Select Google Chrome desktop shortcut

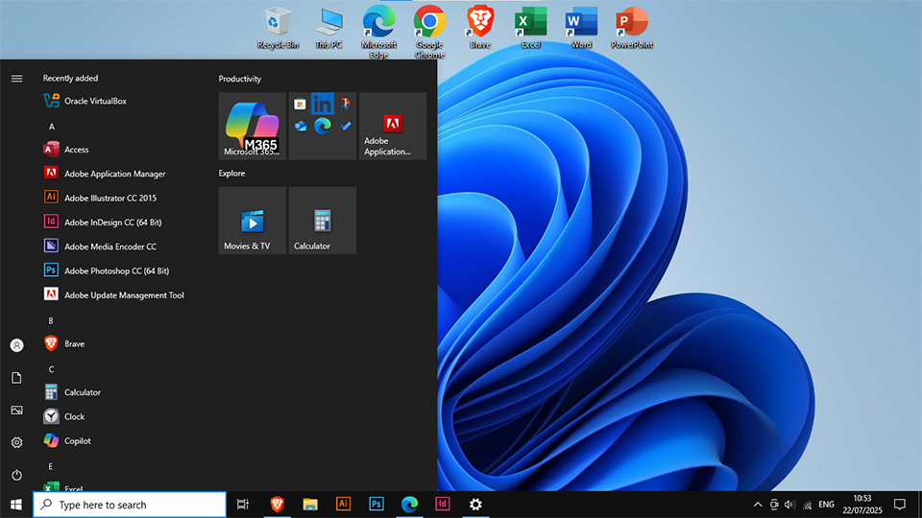[x=429, y=32]
